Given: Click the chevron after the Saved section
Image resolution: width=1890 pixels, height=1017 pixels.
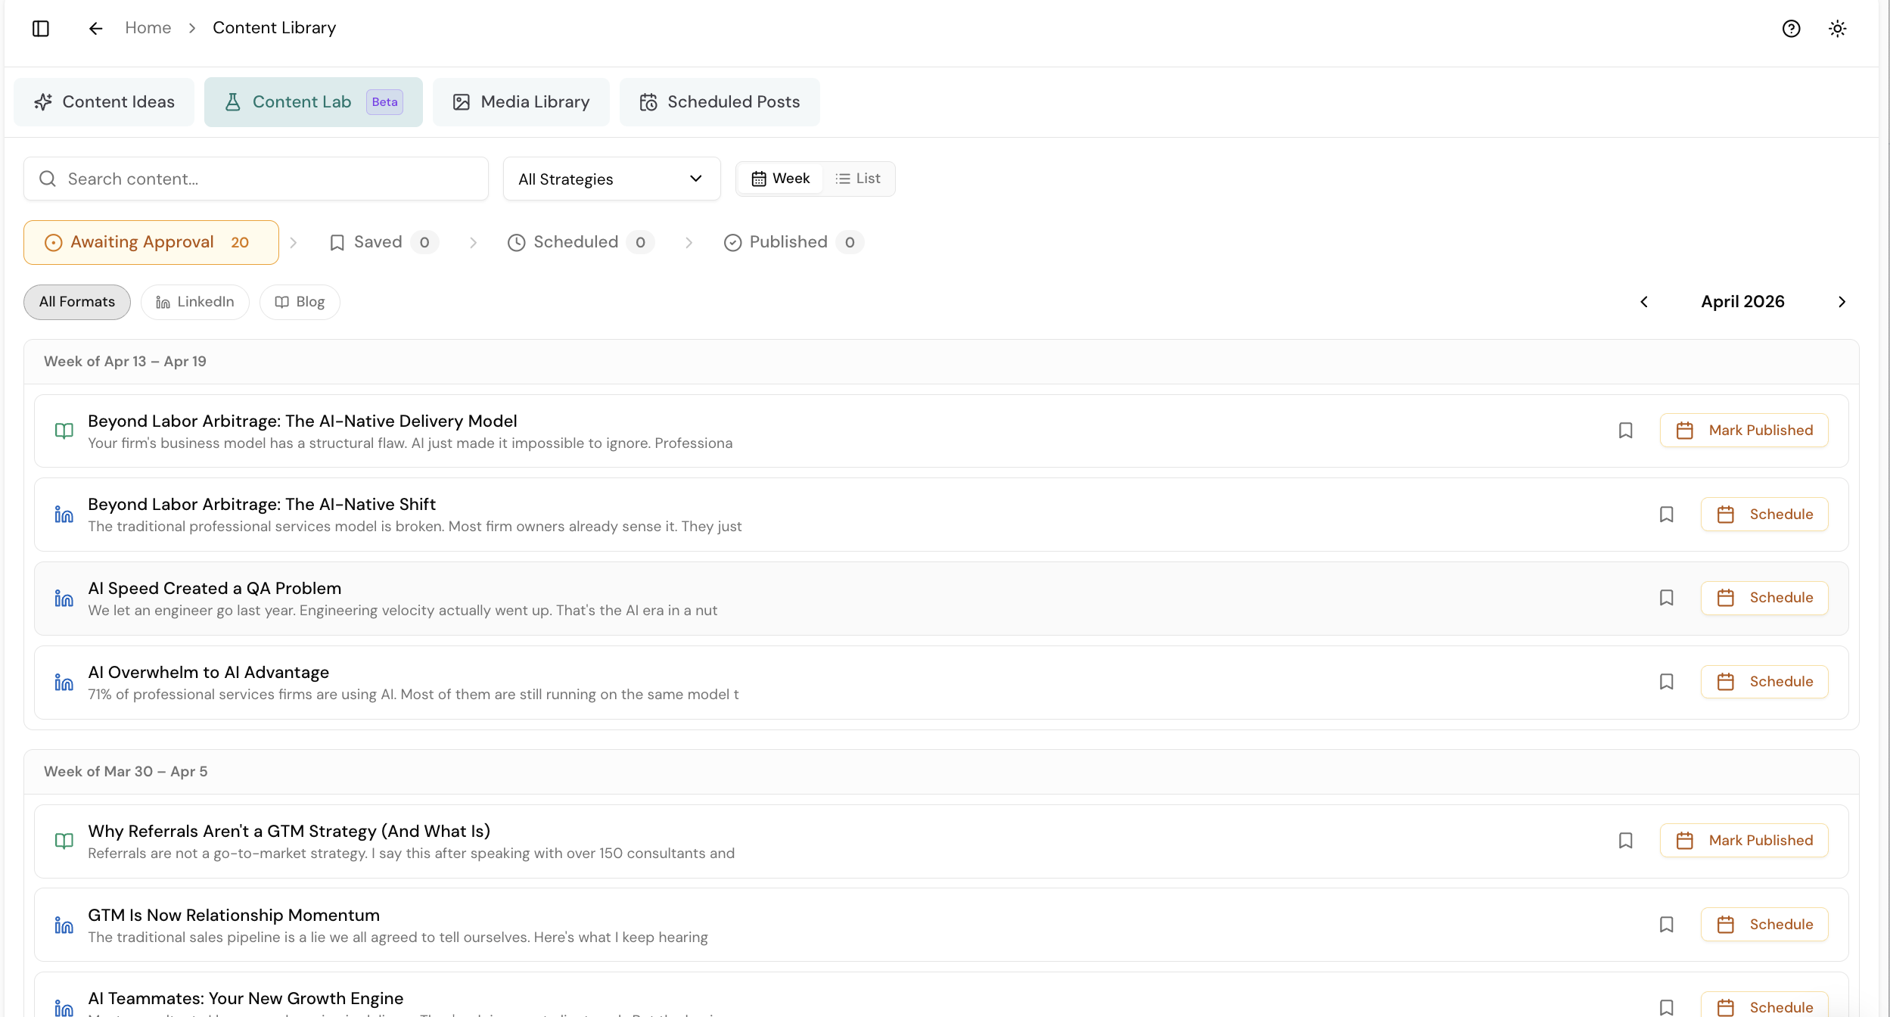Looking at the screenshot, I should point(474,242).
